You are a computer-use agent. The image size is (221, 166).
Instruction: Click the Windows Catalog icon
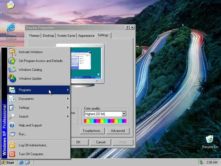(x=12, y=70)
